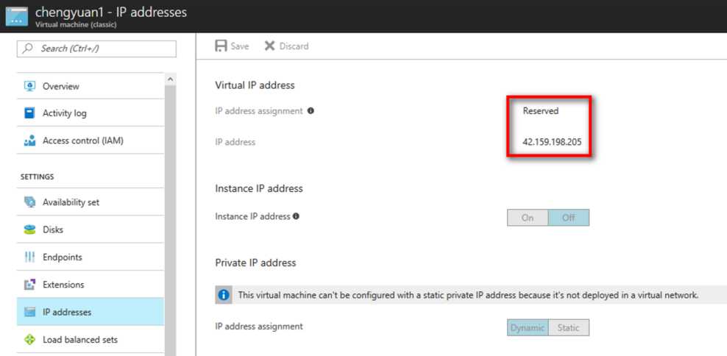Click info icon beside Instance IP address

296,216
